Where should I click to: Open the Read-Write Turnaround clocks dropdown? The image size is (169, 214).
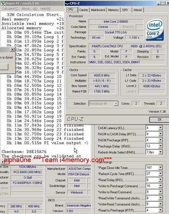tap(161, 198)
